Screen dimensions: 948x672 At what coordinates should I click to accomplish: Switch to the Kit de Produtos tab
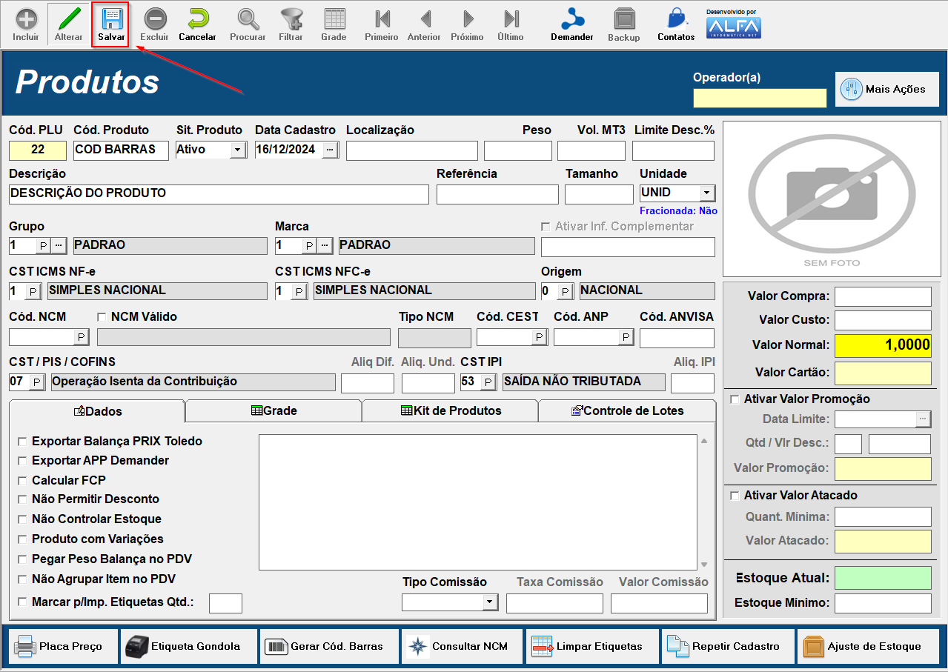pos(451,410)
